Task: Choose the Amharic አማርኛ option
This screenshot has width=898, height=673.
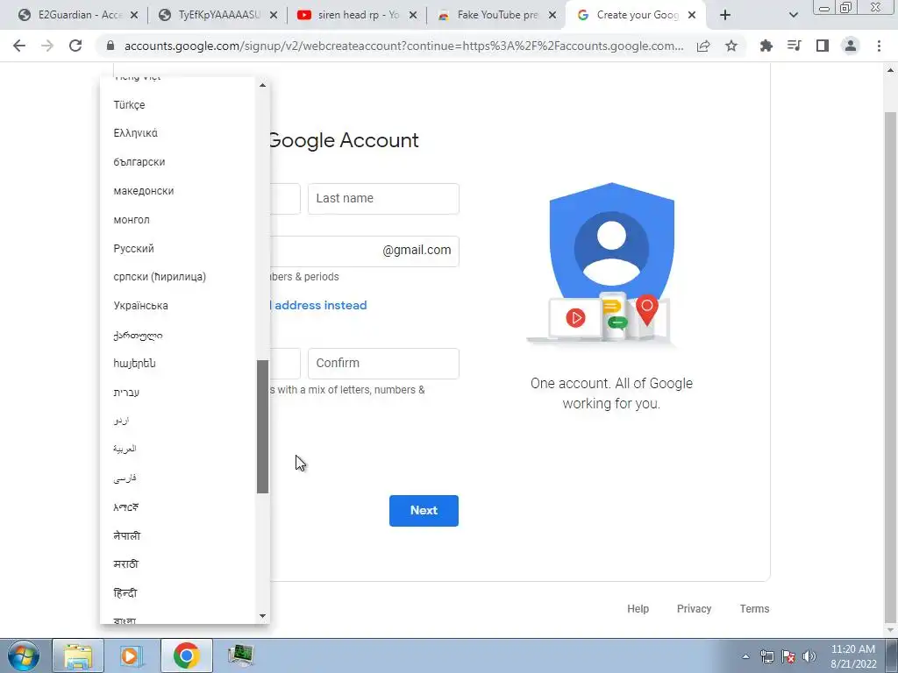Action: point(177,507)
